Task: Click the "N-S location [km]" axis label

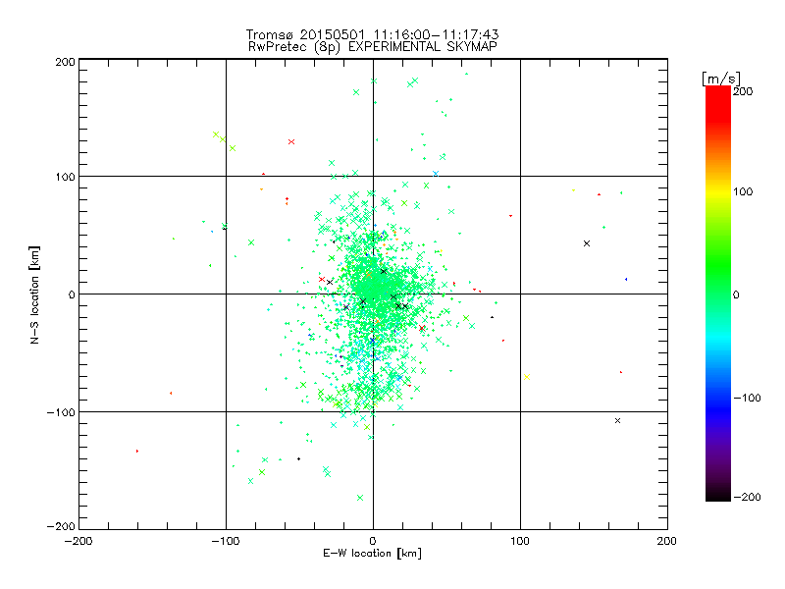Action: (x=34, y=294)
